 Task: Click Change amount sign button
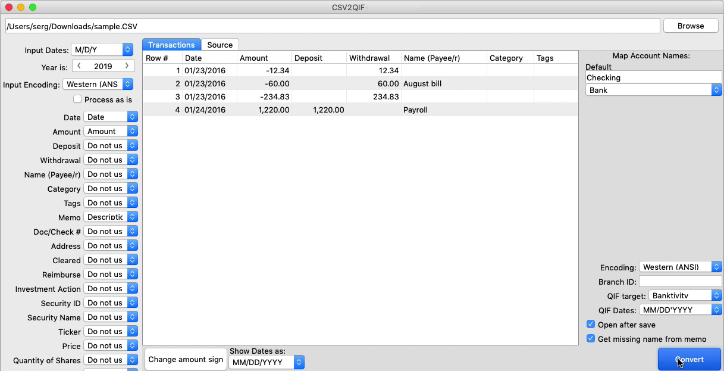186,359
